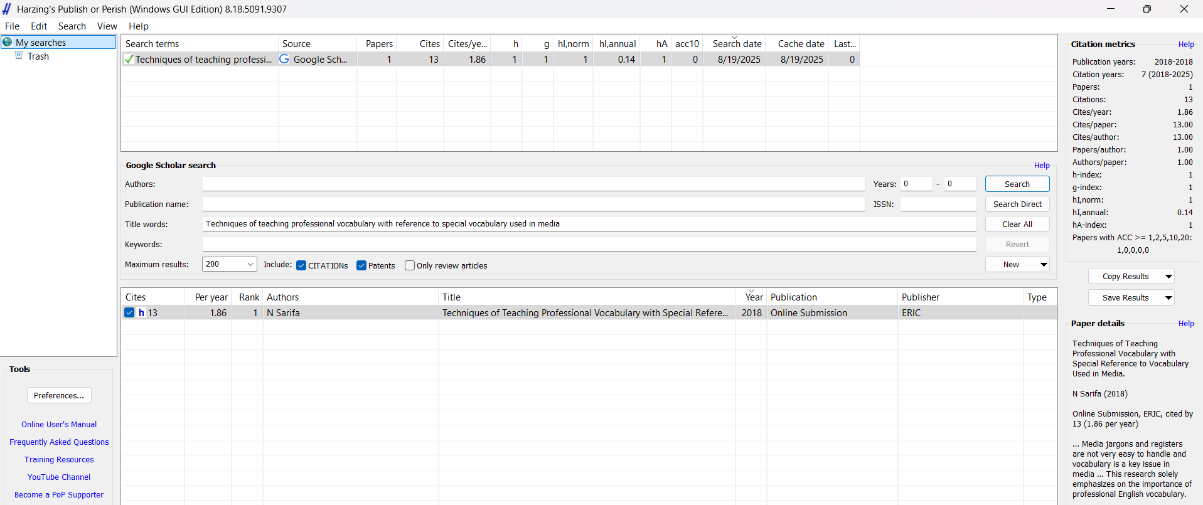Click the Copy Results button
Image resolution: width=1203 pixels, height=505 pixels.
(x=1125, y=276)
